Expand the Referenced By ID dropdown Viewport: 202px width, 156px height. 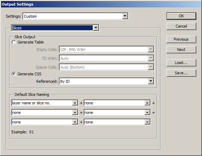151,81
